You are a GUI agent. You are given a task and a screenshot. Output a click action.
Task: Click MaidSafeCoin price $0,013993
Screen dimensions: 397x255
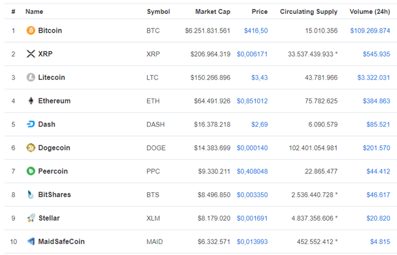252,242
